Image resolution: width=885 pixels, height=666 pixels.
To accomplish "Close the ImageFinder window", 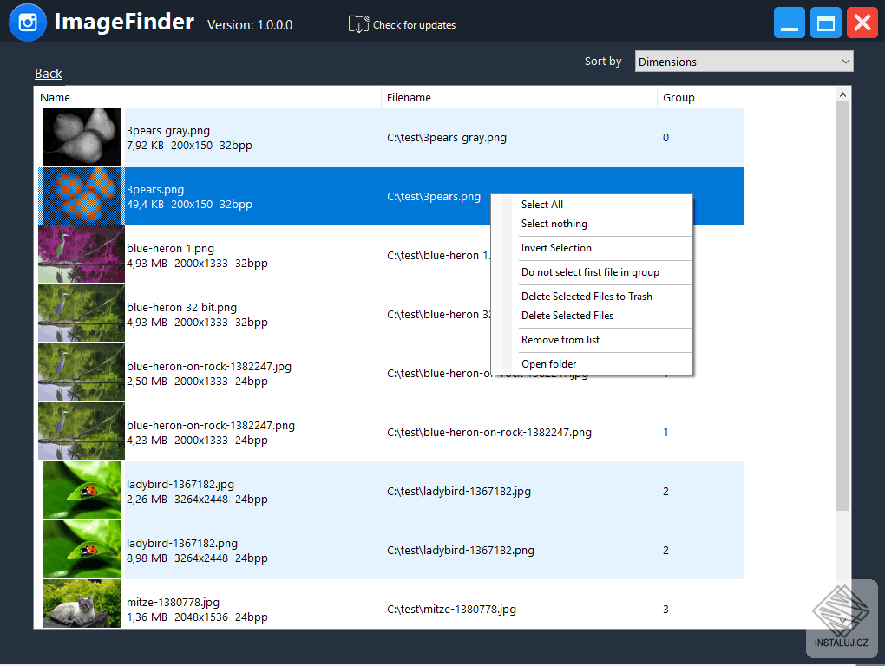I will (x=862, y=23).
